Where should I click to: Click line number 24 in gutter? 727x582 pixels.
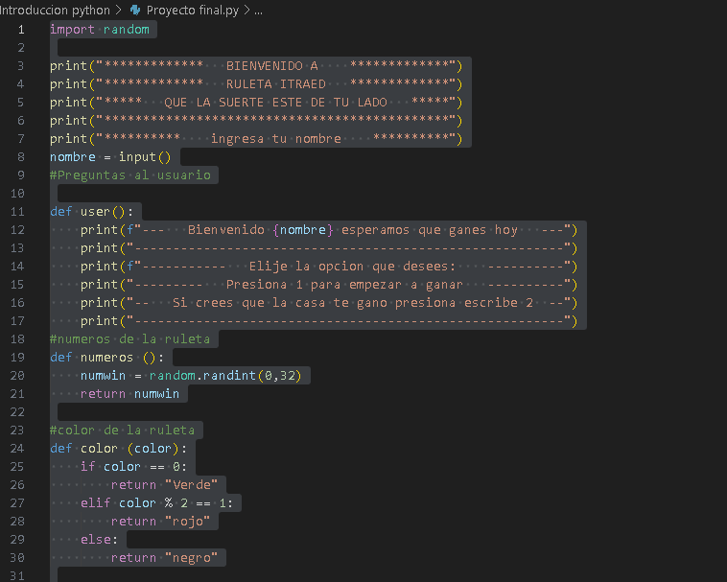(x=17, y=449)
